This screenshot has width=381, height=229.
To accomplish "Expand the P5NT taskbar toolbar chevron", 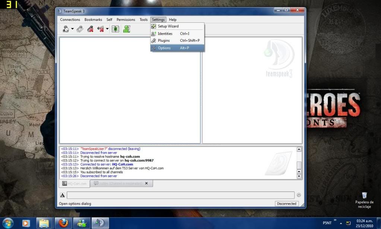I will point(335,220).
